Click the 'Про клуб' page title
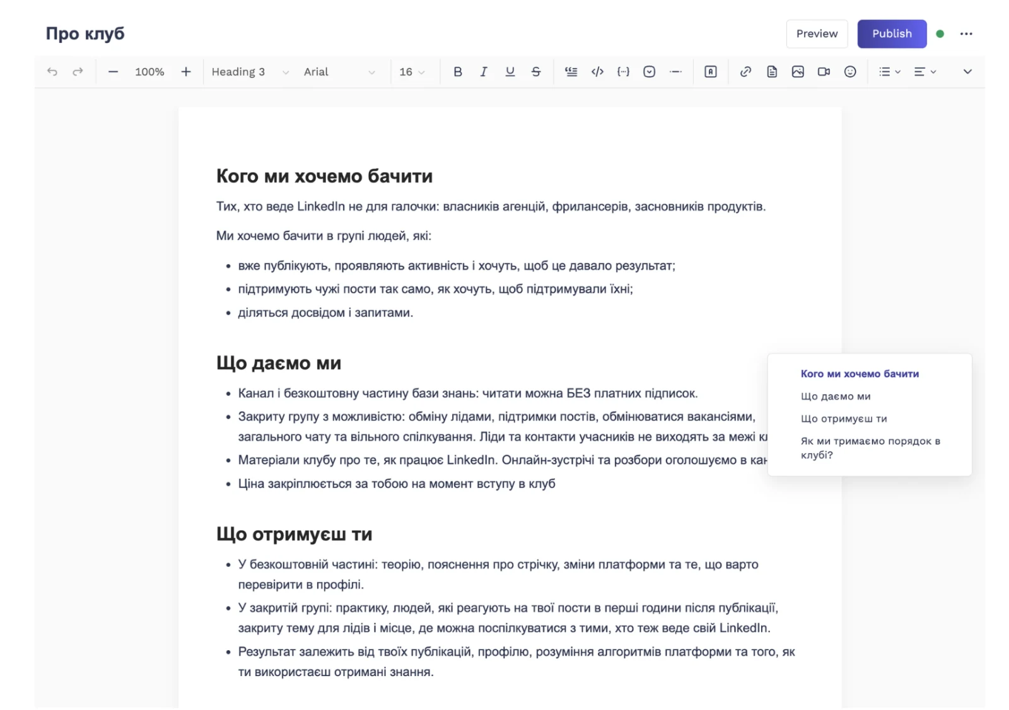The width and height of the screenshot is (1009, 710). pos(85,33)
